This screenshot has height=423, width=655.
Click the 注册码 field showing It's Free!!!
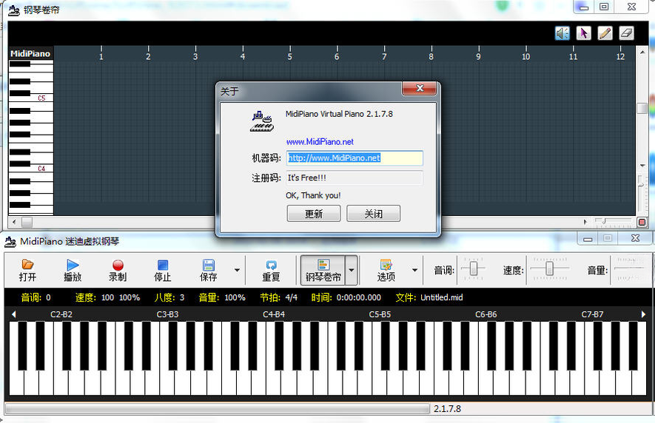coord(355,178)
